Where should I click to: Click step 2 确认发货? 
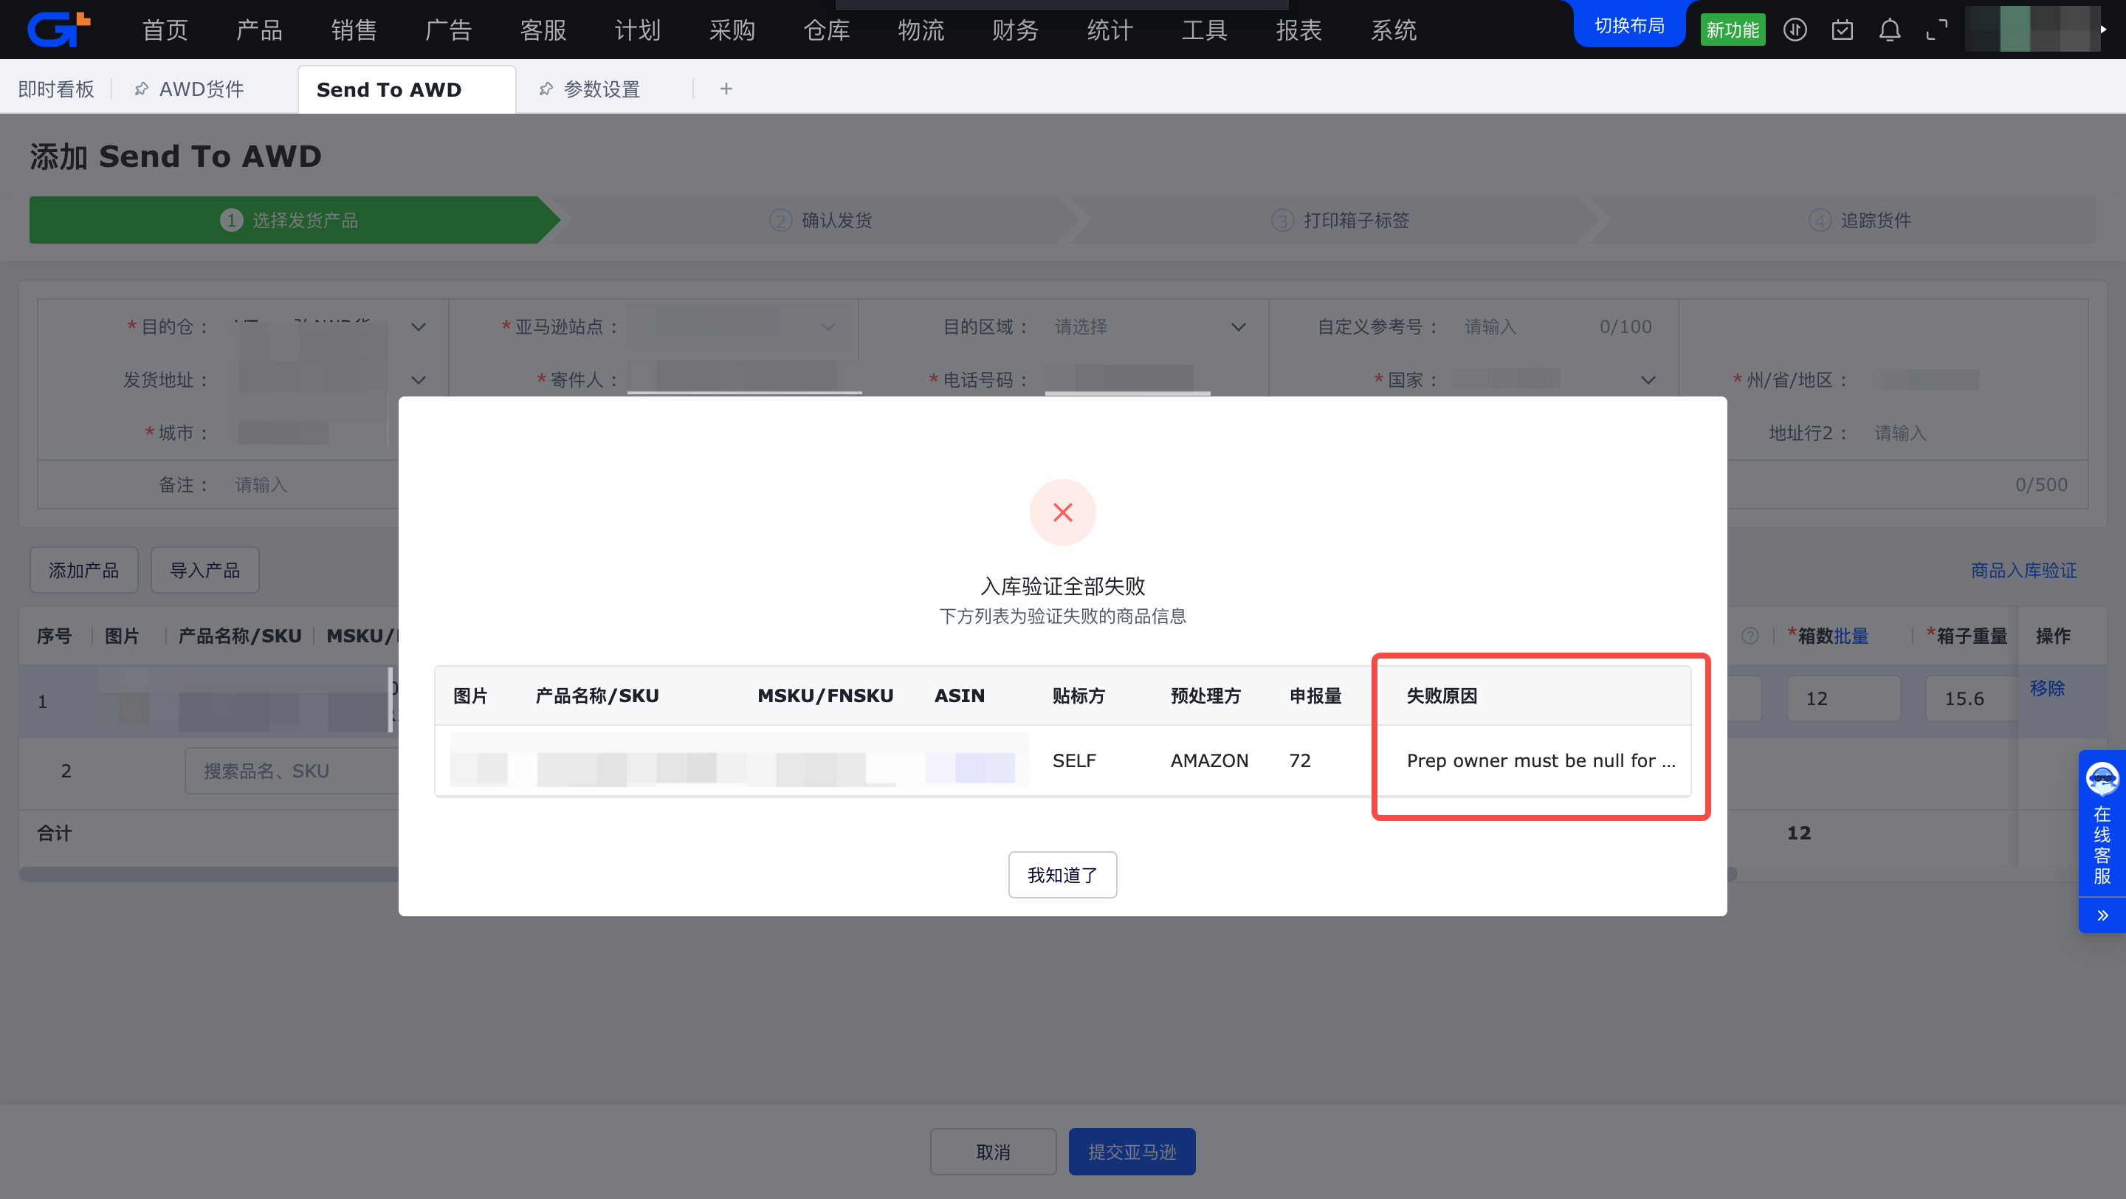[x=820, y=220]
